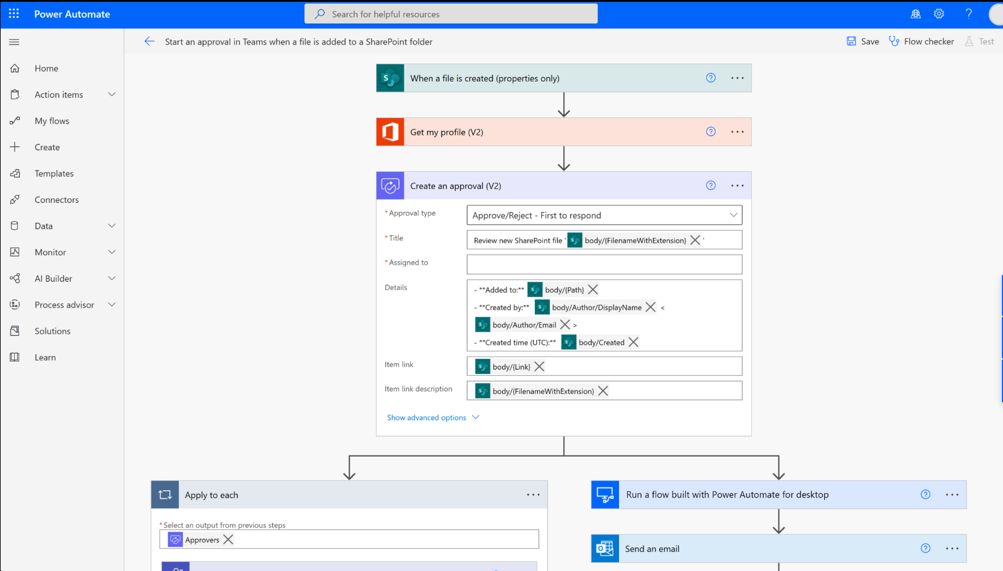The image size is (1003, 571).
Task: Show advanced options for approval
Action: point(433,418)
